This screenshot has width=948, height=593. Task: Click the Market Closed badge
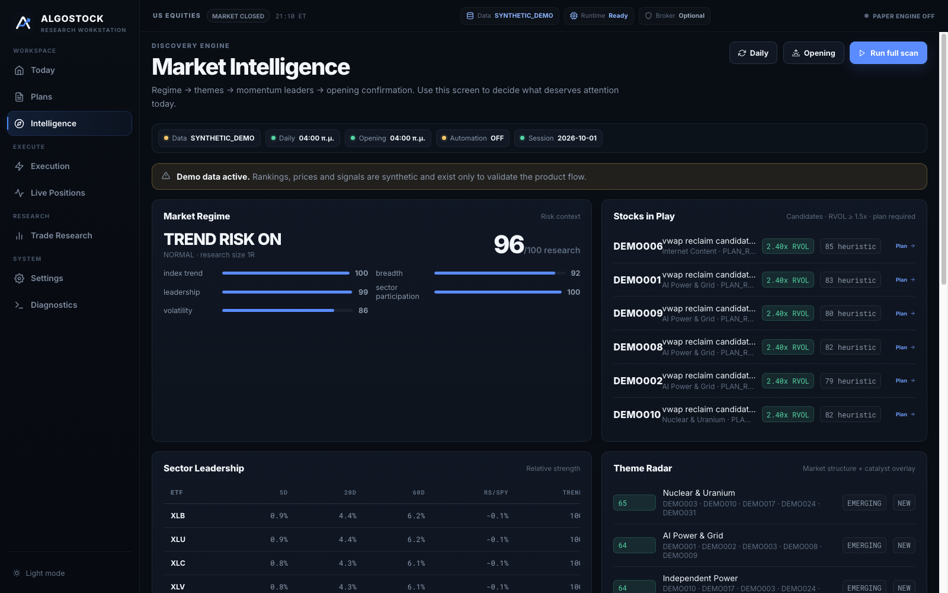coord(238,16)
